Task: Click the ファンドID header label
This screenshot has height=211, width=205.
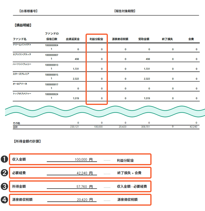Action: coord(52,34)
